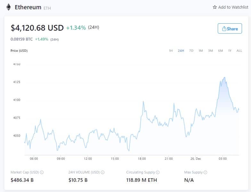The width and height of the screenshot is (251, 192).
Task: Click the Share button
Action: pyautogui.click(x=230, y=28)
